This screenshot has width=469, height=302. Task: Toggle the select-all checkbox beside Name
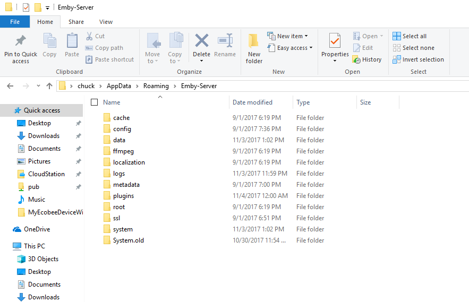[x=94, y=102]
